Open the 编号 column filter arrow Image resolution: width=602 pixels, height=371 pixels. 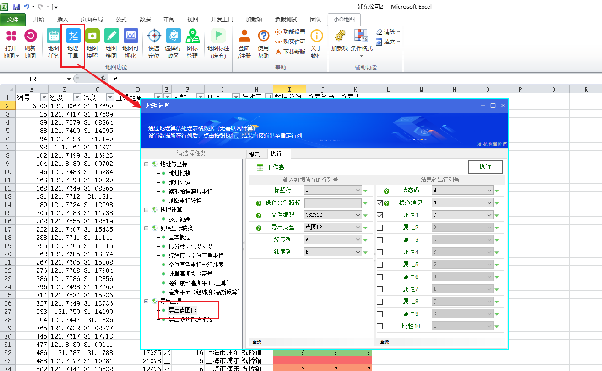click(x=44, y=97)
